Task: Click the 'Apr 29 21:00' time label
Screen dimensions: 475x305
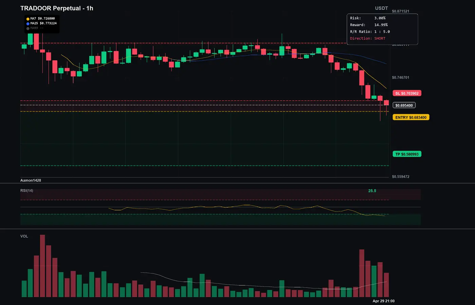Action: [383, 301]
